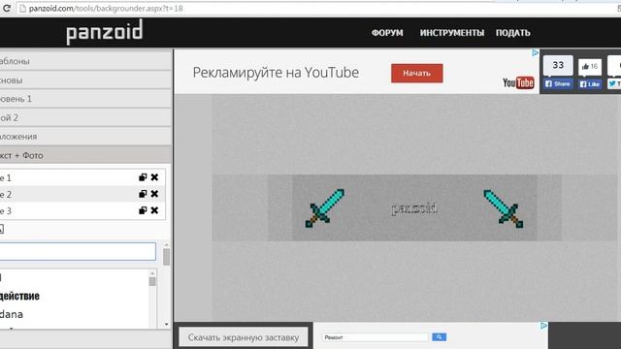Choose the bold font entry ending in 'действие'
621x349 pixels.
coord(19,296)
